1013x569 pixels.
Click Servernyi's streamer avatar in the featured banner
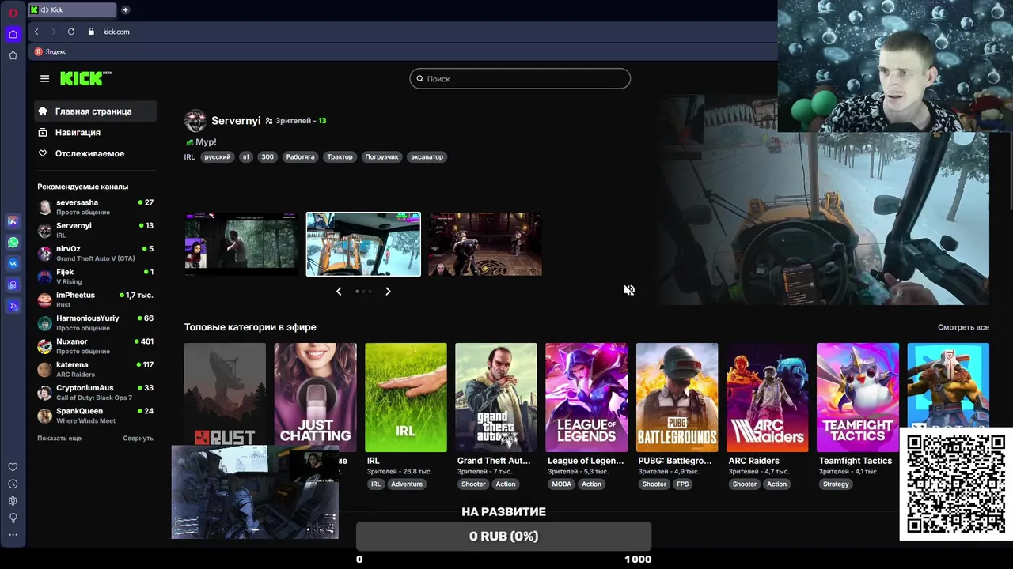click(195, 121)
